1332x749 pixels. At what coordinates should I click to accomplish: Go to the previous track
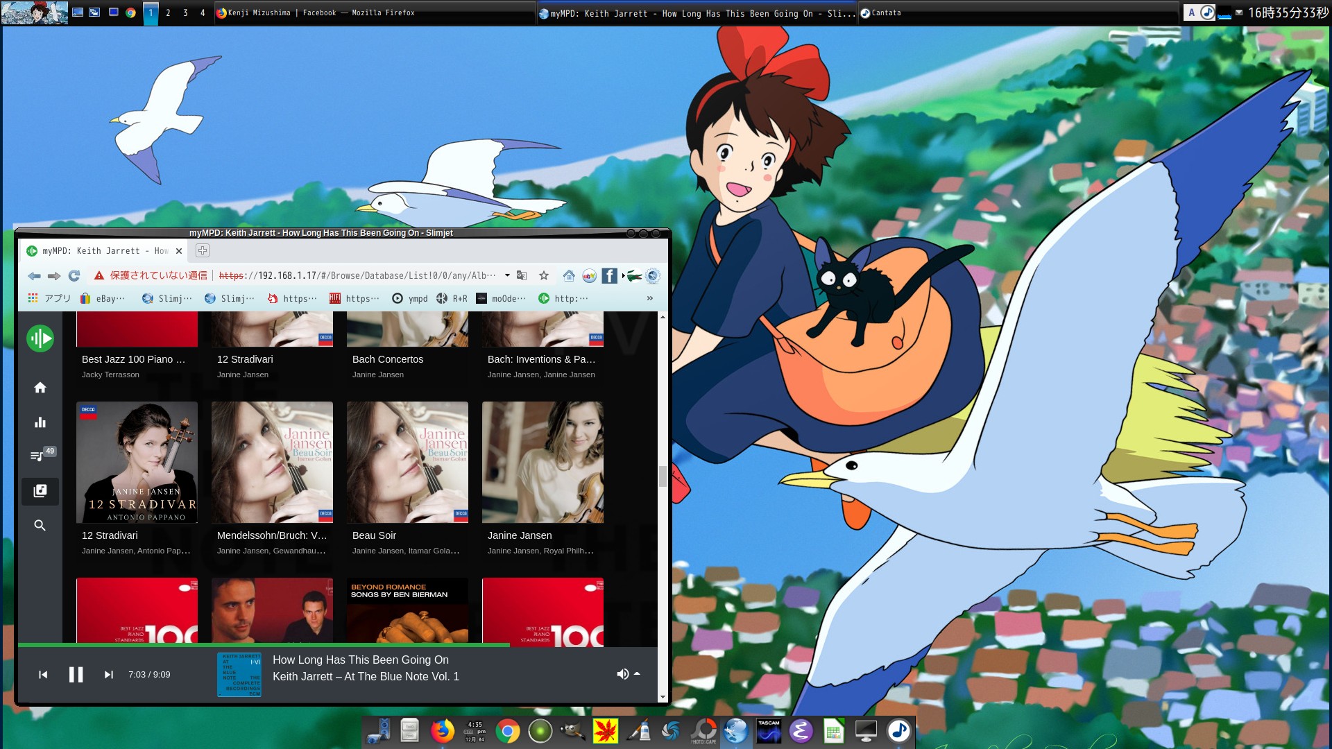(43, 675)
